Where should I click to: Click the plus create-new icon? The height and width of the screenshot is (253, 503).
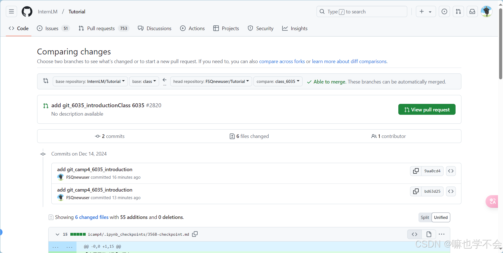point(421,11)
